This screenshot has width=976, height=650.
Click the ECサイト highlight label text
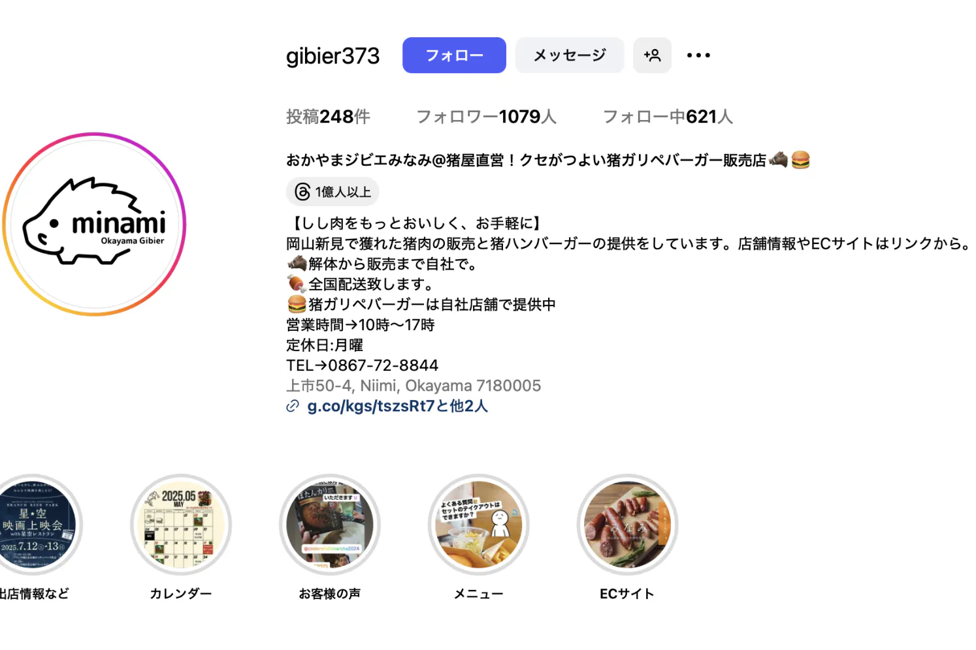[x=627, y=594]
